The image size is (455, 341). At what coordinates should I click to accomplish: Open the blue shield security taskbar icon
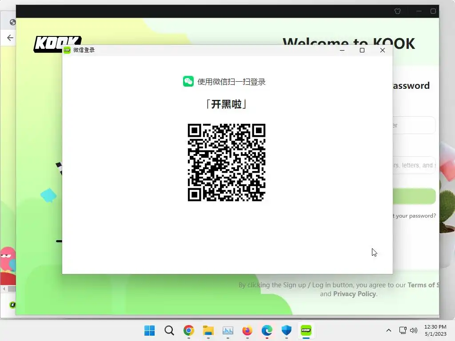tap(287, 330)
